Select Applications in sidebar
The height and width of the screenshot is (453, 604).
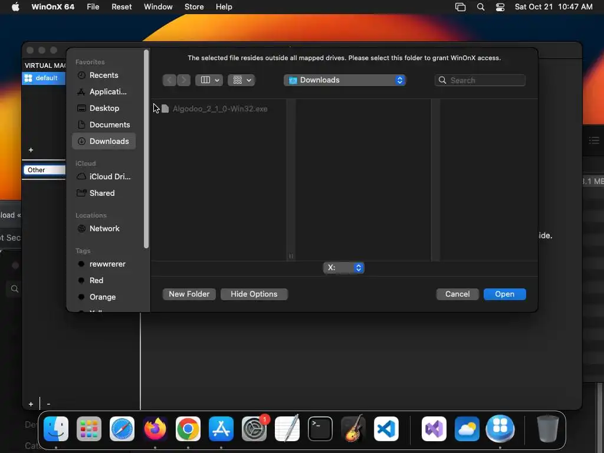(x=104, y=91)
